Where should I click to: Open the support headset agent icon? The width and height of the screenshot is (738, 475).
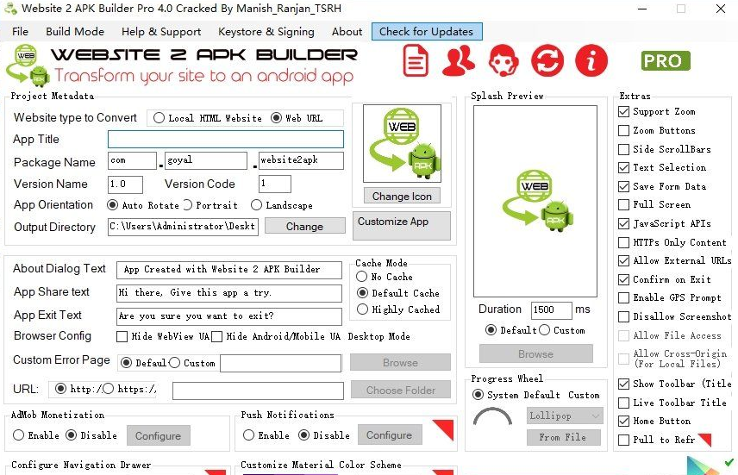pos(503,61)
